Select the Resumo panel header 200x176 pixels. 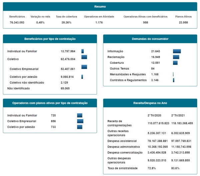pyautogui.click(x=100, y=6)
